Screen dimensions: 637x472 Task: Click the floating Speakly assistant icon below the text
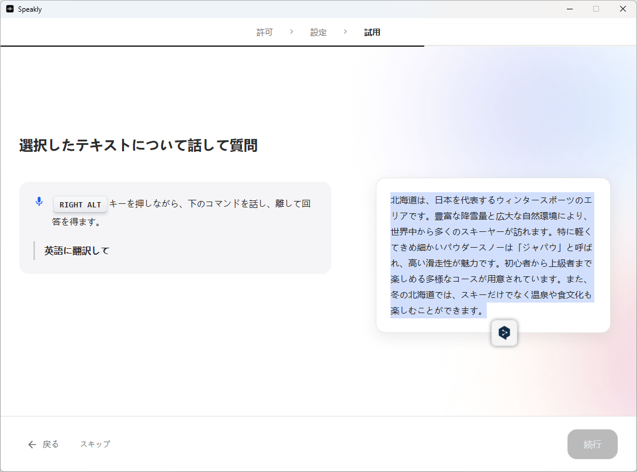click(x=504, y=333)
